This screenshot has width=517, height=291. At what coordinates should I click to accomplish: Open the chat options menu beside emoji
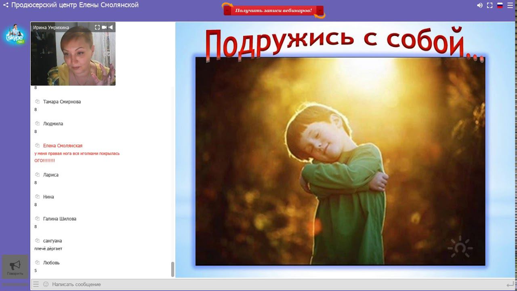[36, 284]
